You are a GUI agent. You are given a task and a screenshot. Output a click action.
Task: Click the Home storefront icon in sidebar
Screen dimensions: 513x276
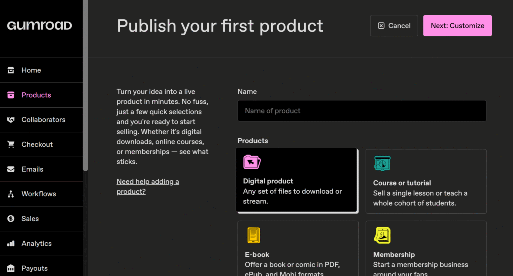(x=11, y=70)
